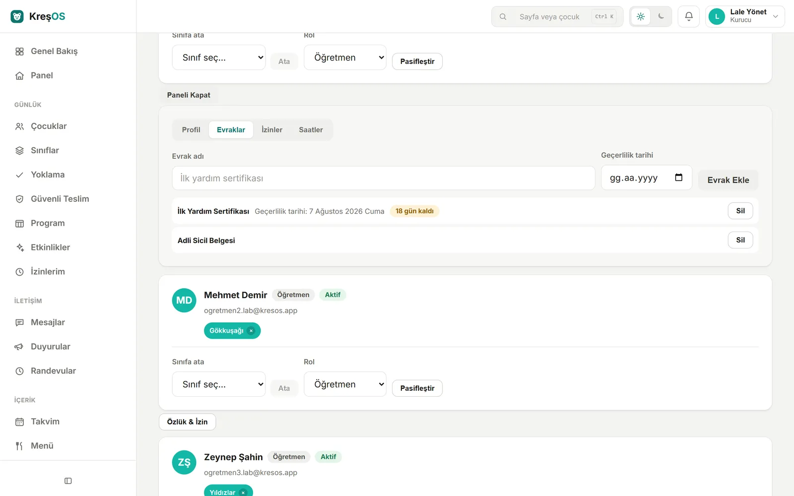The height and width of the screenshot is (496, 794).
Task: Remove Yıldızlar class tag with x
Action: coord(243,493)
